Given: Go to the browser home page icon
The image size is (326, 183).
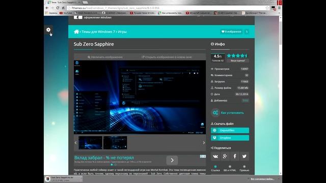Looking at the screenshot, I should tap(63, 8).
